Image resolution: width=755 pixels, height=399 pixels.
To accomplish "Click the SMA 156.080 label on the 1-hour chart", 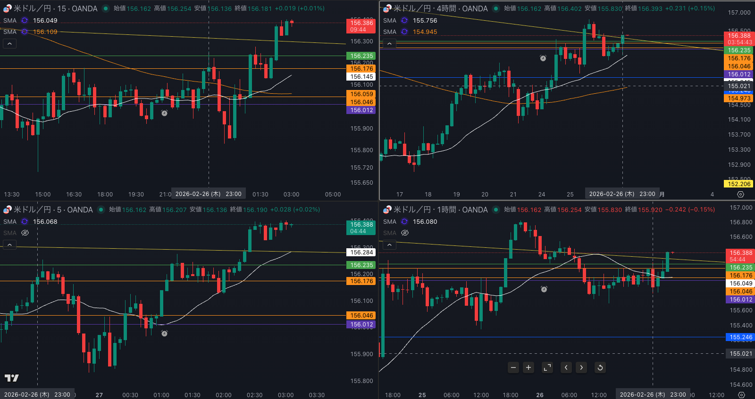I will tap(425, 222).
